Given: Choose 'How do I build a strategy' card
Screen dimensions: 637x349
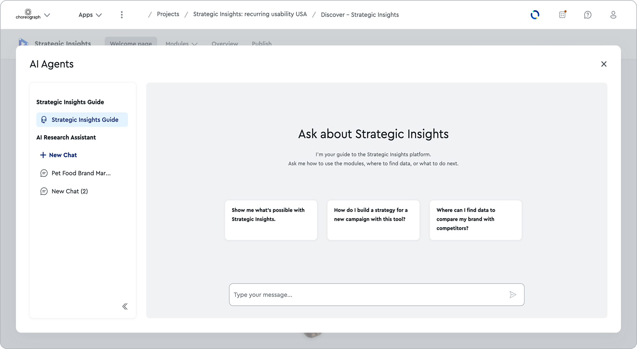Looking at the screenshot, I should 373,220.
